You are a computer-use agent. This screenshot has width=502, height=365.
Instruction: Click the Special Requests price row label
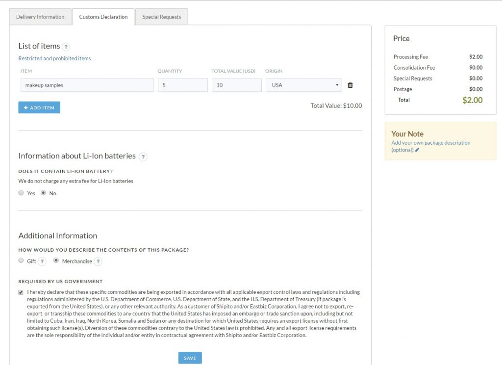point(413,78)
